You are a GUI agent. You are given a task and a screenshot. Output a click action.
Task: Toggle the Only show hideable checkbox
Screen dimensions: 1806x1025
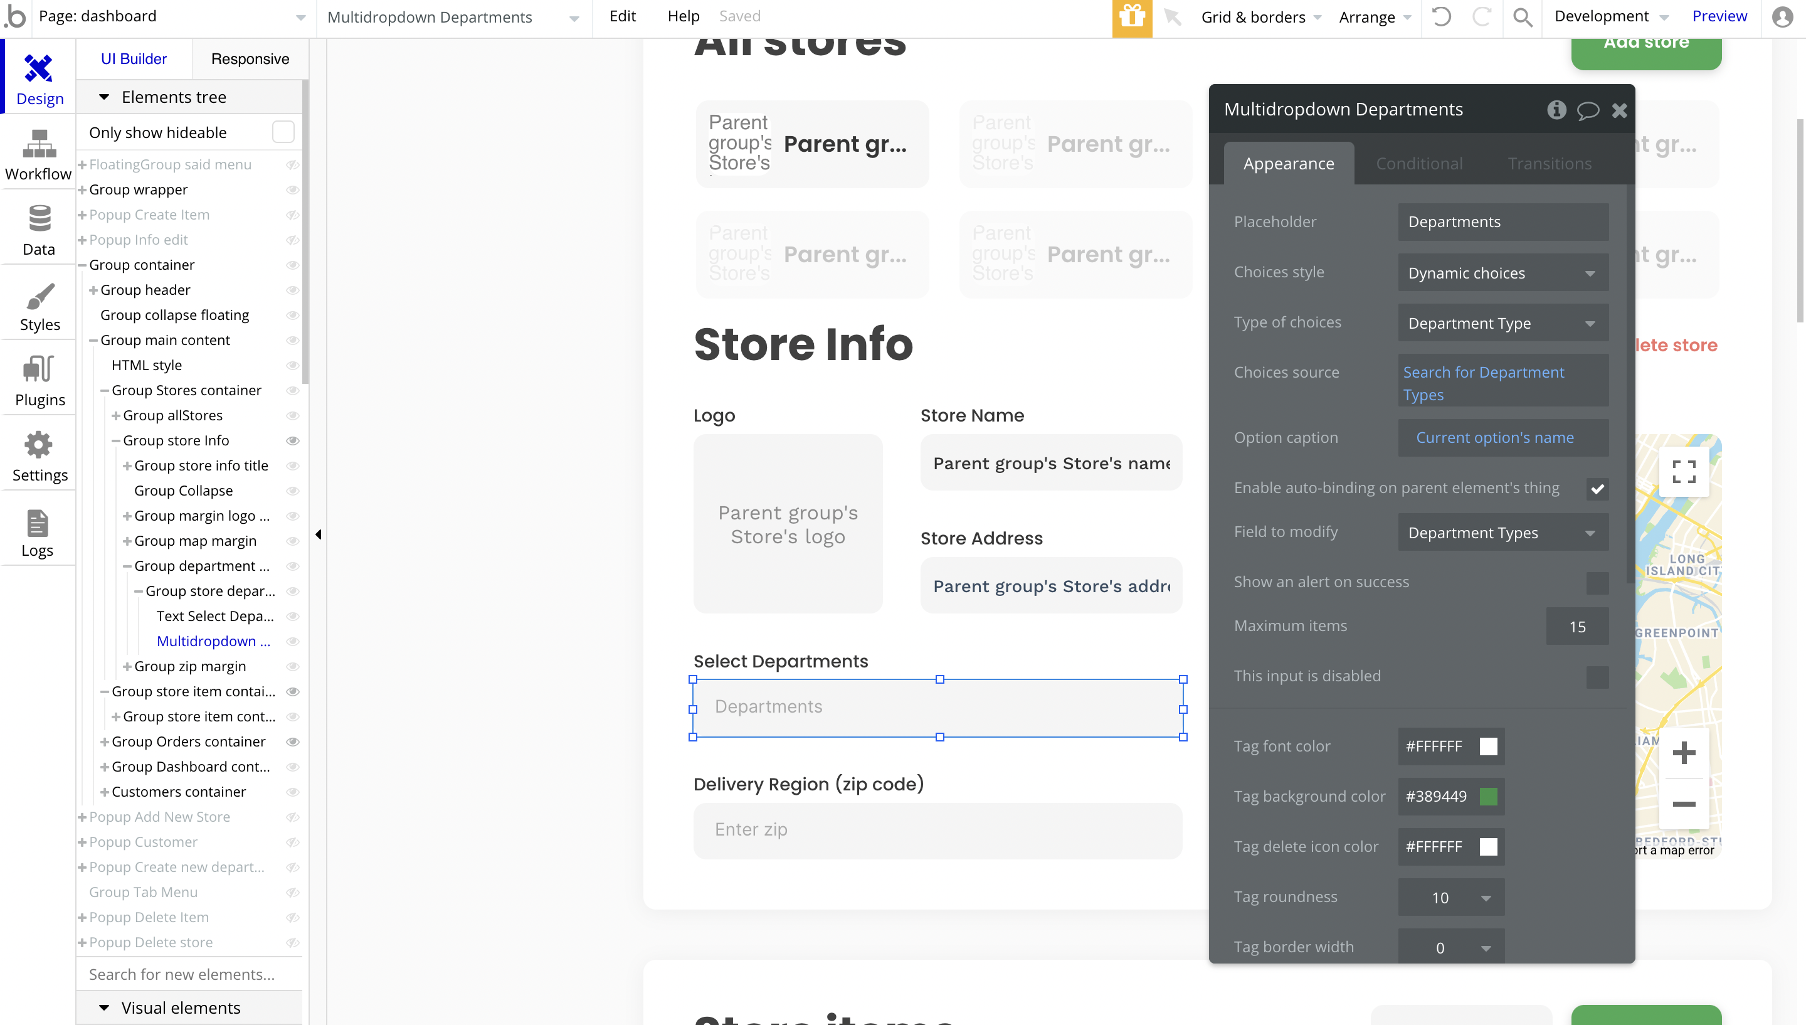283,132
